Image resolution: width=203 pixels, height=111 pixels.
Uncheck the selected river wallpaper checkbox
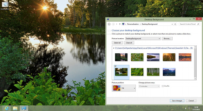pyautogui.click(x=115, y=66)
